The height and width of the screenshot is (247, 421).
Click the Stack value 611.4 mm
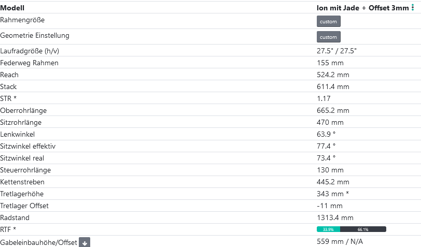click(x=333, y=86)
